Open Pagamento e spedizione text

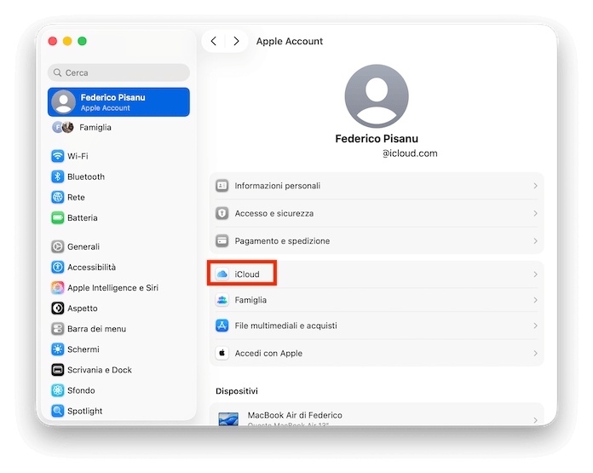[x=282, y=241]
